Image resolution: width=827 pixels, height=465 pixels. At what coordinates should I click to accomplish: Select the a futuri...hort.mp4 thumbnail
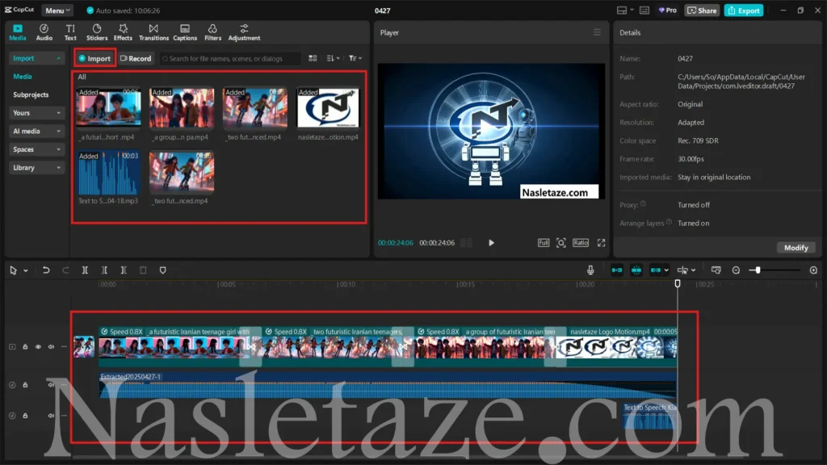tap(108, 107)
